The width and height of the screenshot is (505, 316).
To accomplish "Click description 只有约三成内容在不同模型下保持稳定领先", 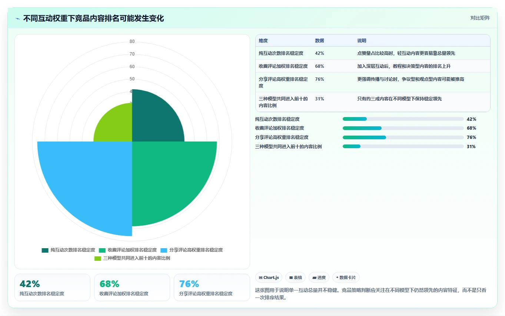I will [399, 99].
